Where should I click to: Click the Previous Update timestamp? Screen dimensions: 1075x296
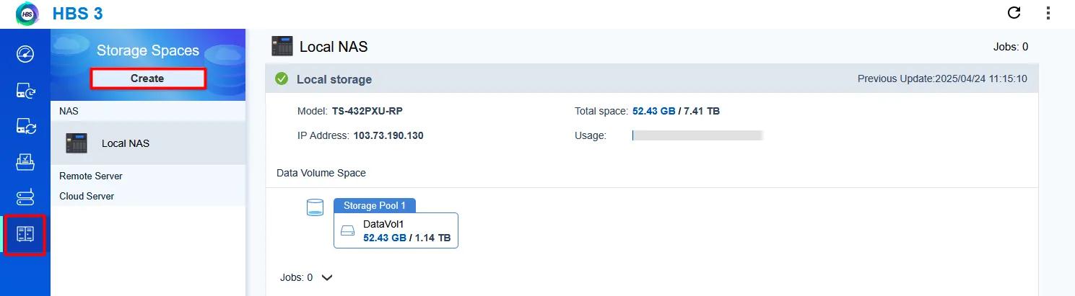pos(942,79)
